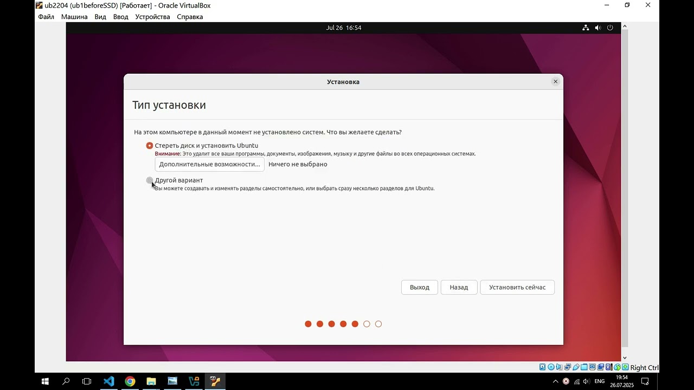Screen dimensions: 694x390
Task: Click VirtualBox network adapters status icon
Action: [x=568, y=367]
